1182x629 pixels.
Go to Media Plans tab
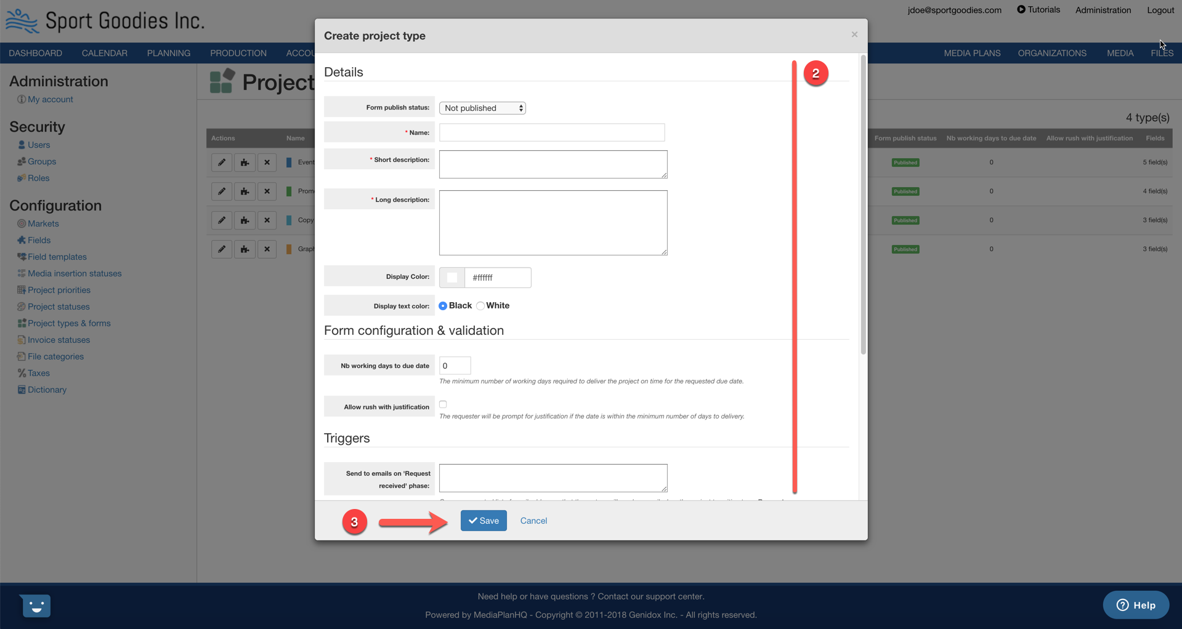(x=972, y=53)
